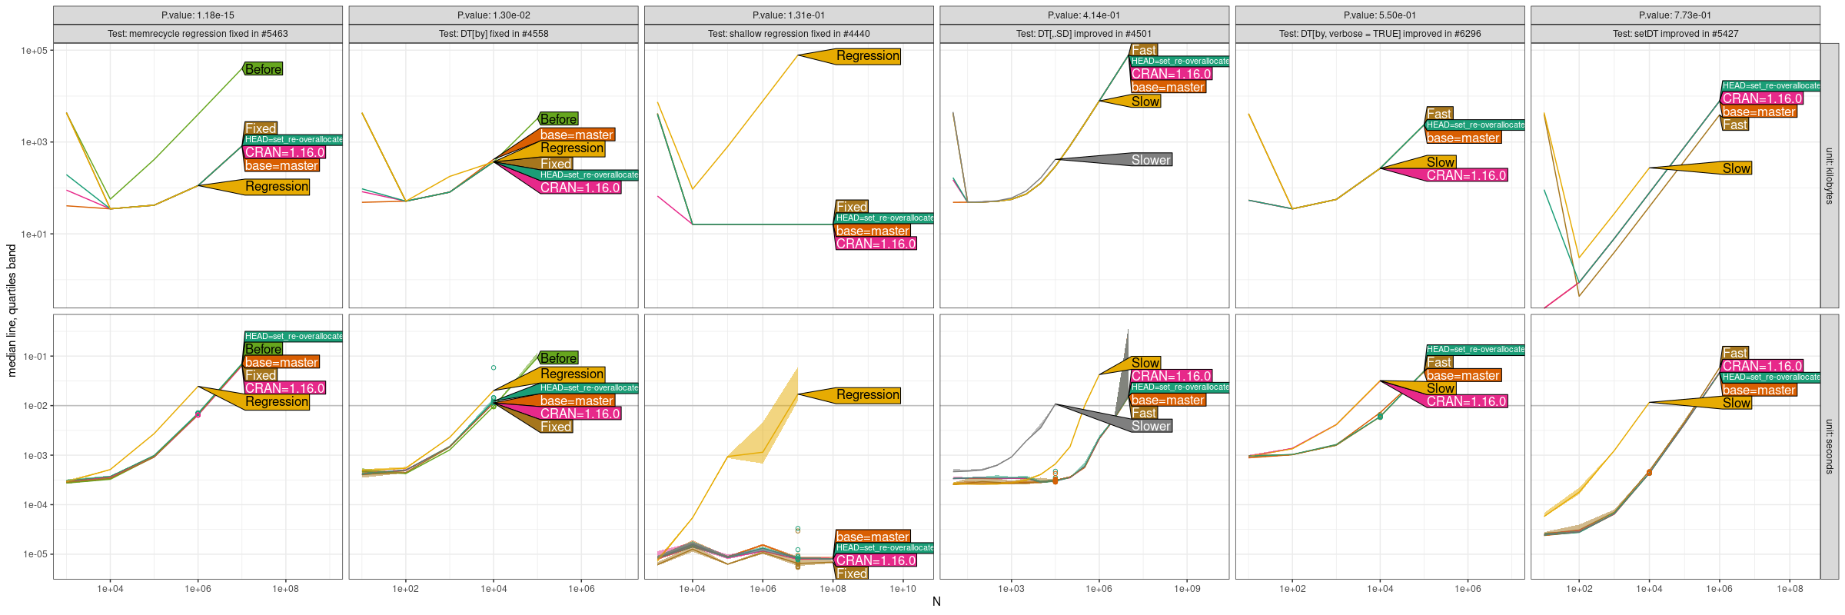
Task: Click 'Before' label in DT[by] kilobytes plot
Action: [559, 119]
